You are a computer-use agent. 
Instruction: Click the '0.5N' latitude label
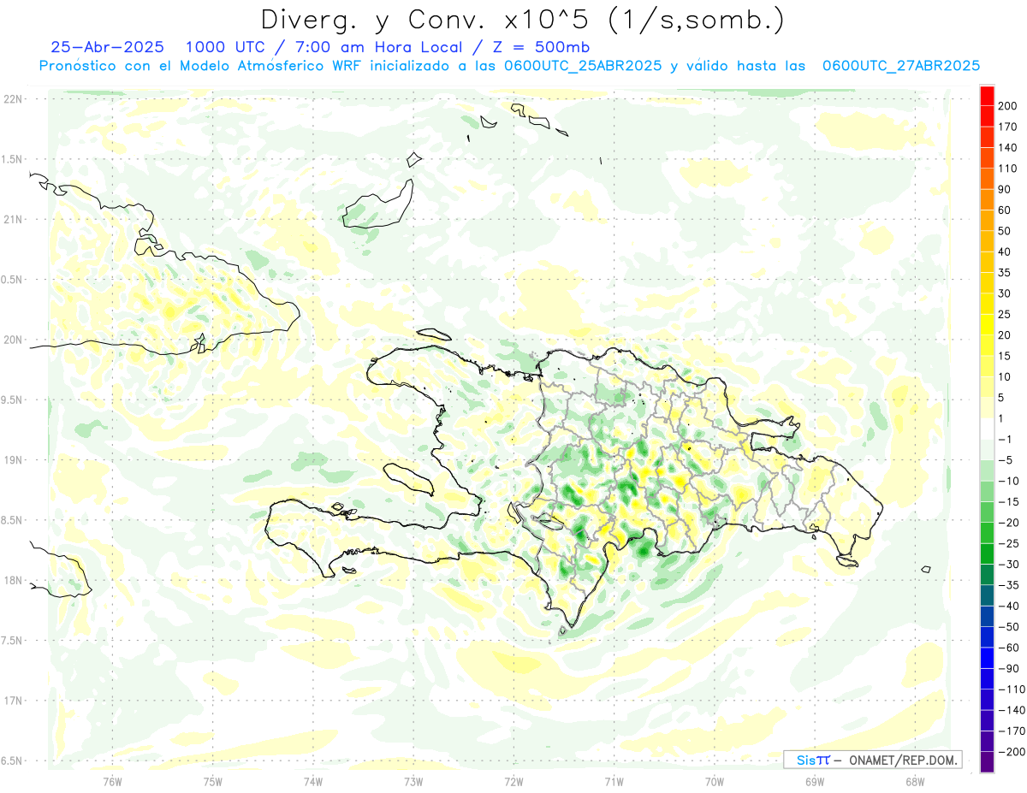(x=11, y=280)
